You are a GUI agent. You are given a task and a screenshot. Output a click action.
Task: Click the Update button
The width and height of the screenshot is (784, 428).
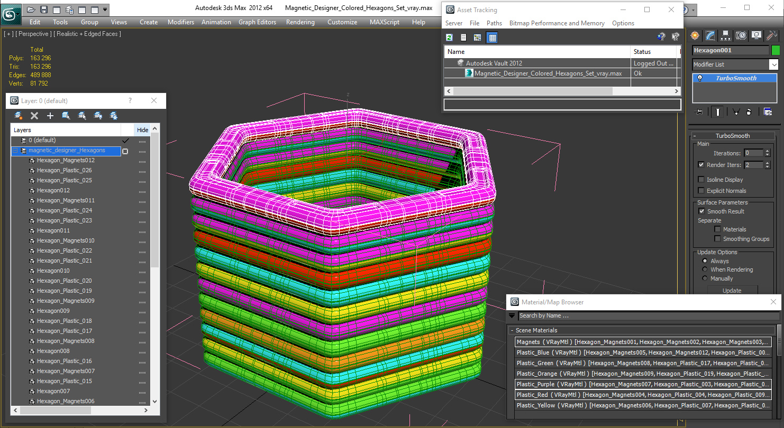point(732,291)
